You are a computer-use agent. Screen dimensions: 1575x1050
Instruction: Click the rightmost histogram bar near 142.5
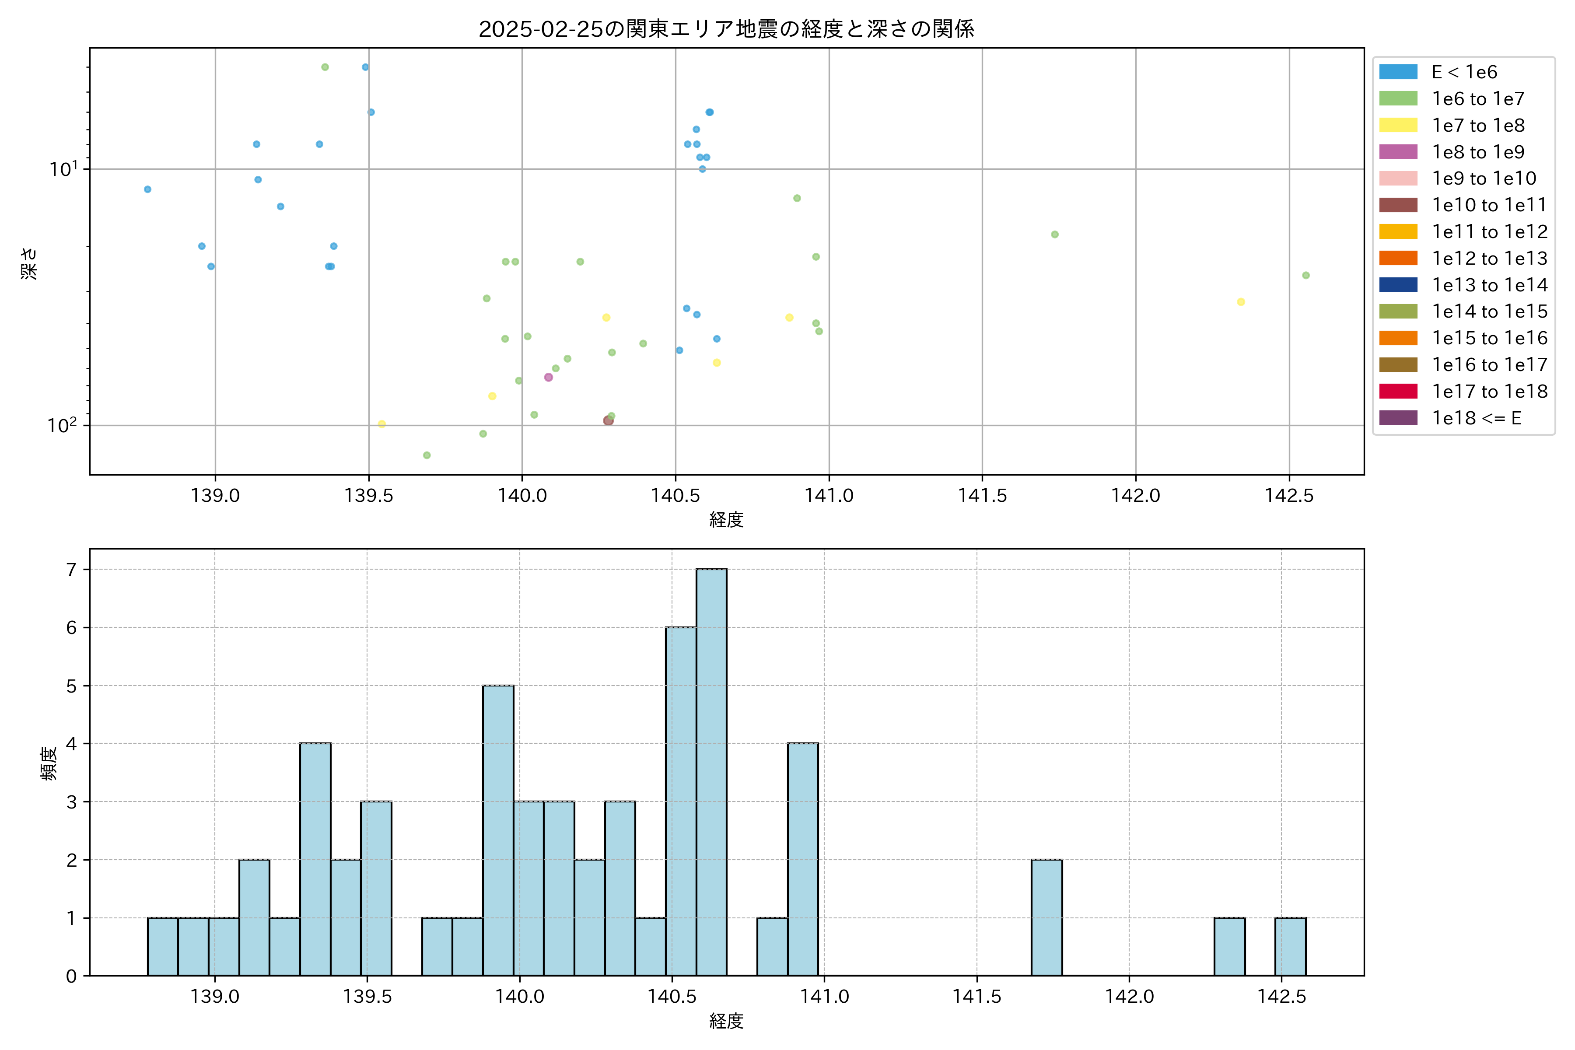pos(1290,946)
